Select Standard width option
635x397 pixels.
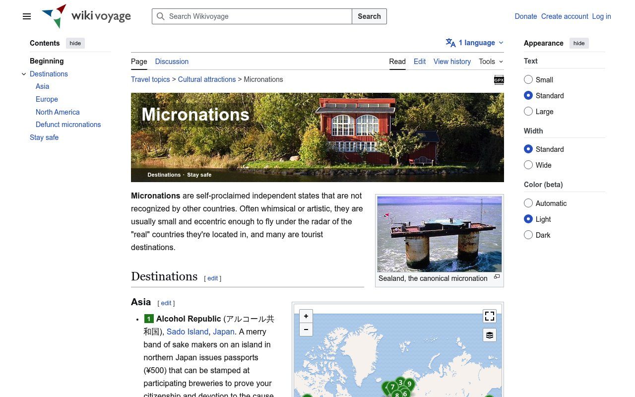tap(528, 149)
